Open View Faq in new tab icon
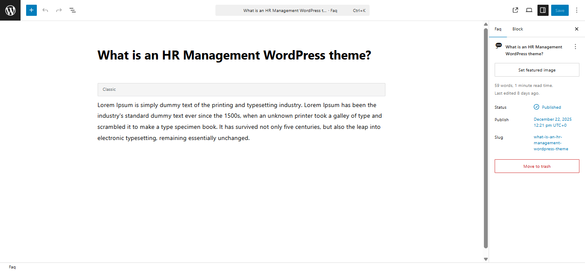The width and height of the screenshot is (585, 271). pos(515,10)
